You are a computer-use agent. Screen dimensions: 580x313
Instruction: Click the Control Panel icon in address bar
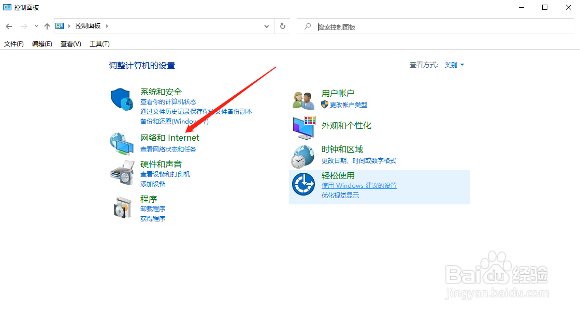[60, 25]
